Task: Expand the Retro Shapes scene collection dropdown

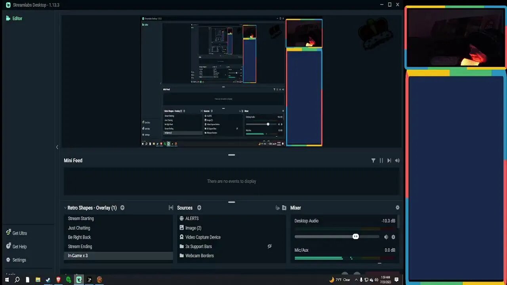Action: pyautogui.click(x=65, y=208)
